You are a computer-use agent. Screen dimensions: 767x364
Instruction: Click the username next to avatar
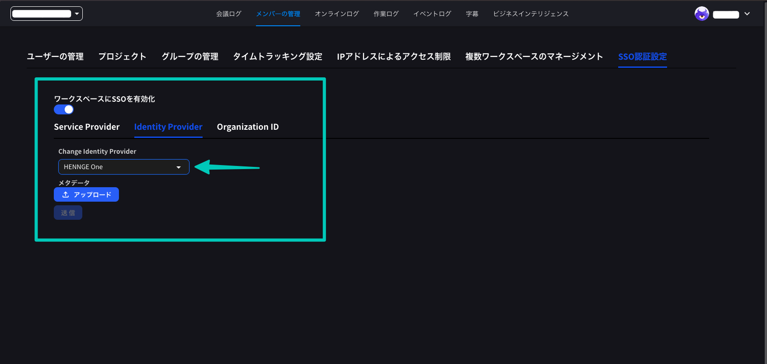pos(726,14)
